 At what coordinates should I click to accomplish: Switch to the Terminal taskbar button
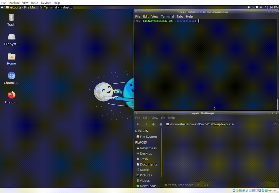click(x=56, y=7)
